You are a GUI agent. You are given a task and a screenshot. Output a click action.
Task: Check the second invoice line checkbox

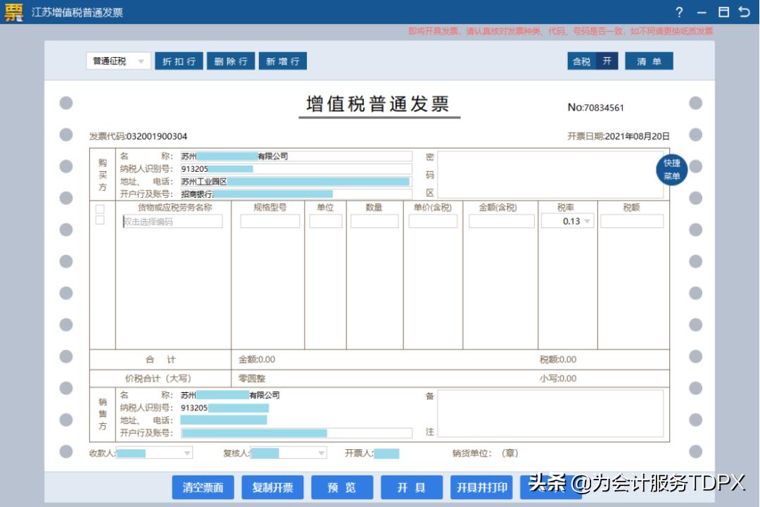point(99,220)
